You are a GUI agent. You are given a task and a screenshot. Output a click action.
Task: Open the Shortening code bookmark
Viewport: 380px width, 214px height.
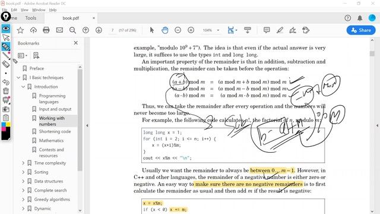[x=55, y=131]
